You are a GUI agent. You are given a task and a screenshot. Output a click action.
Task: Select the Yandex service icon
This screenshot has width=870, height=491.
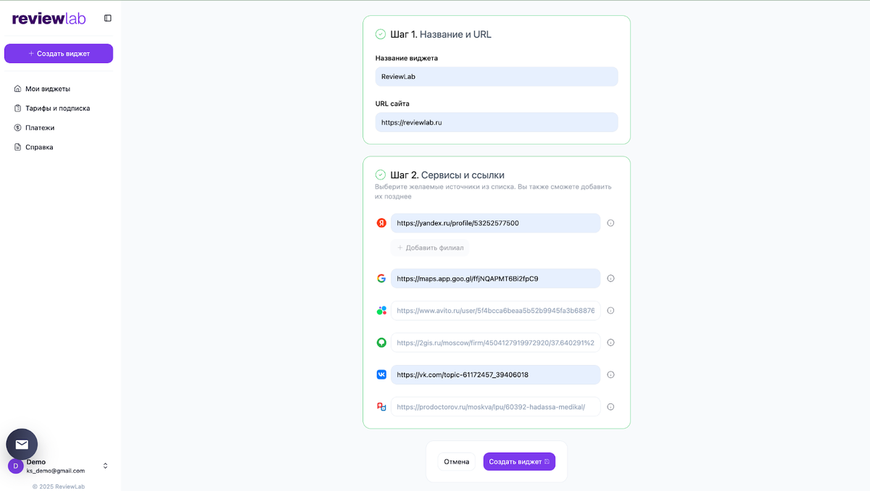[x=382, y=223]
